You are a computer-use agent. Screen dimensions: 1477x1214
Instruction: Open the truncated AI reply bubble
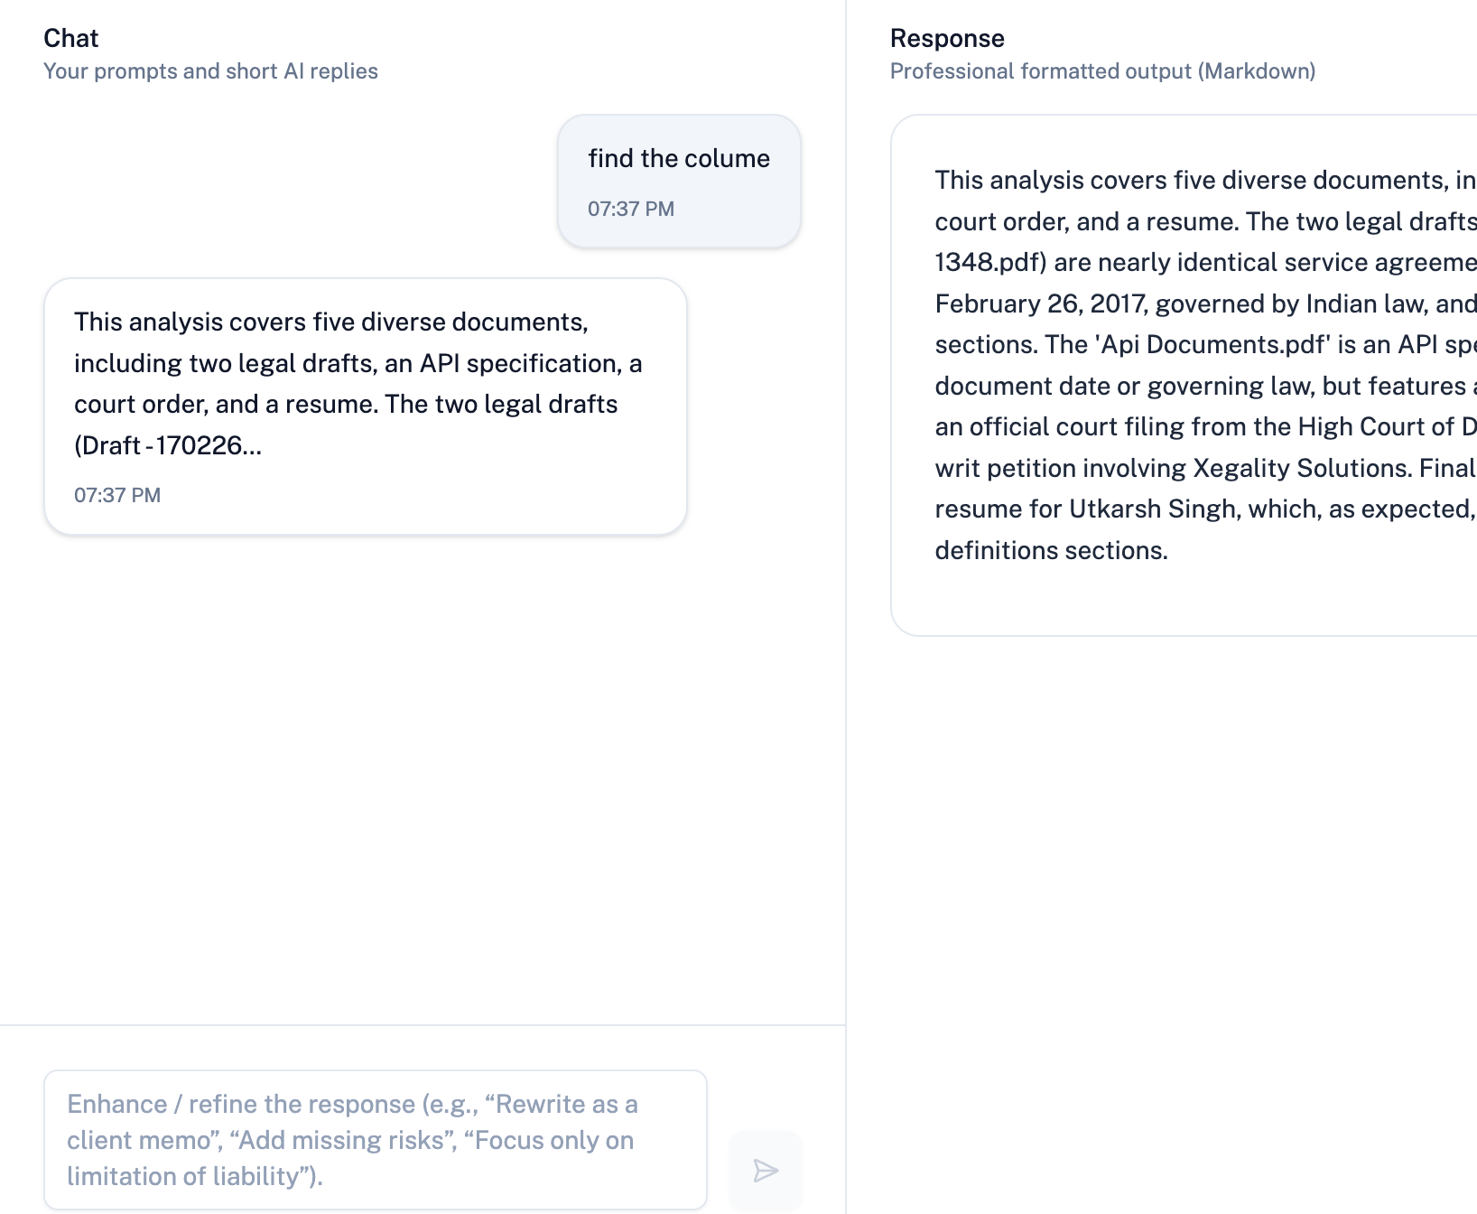tap(365, 406)
